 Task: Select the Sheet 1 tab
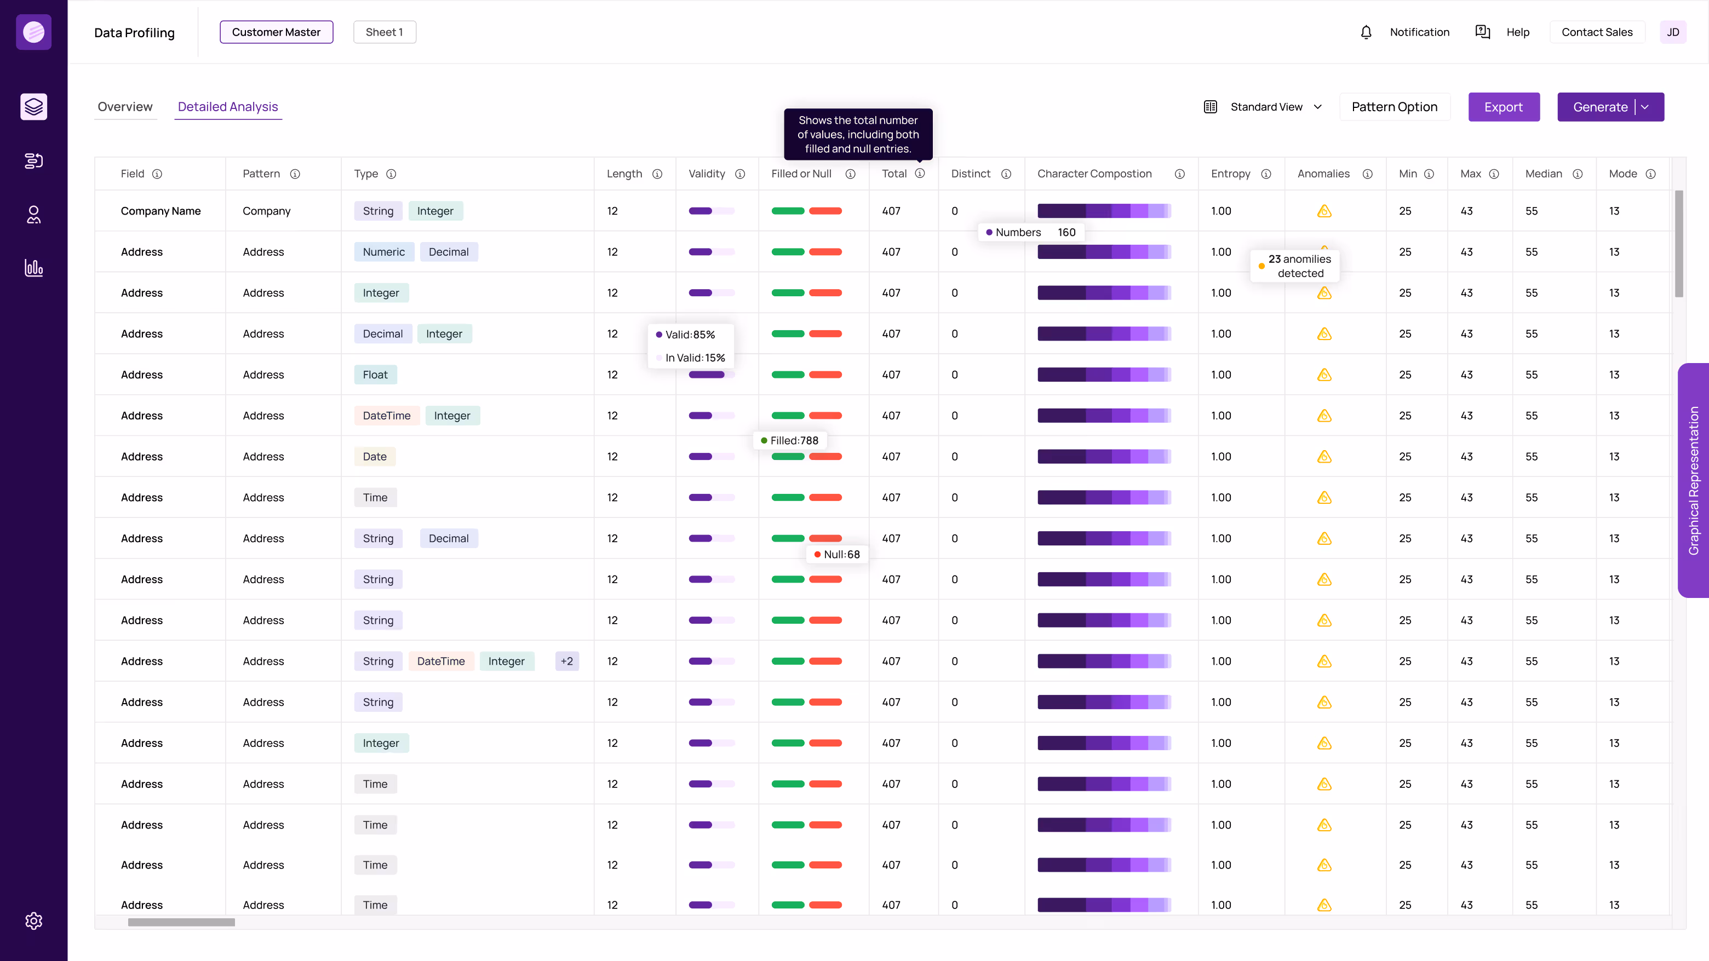point(384,32)
